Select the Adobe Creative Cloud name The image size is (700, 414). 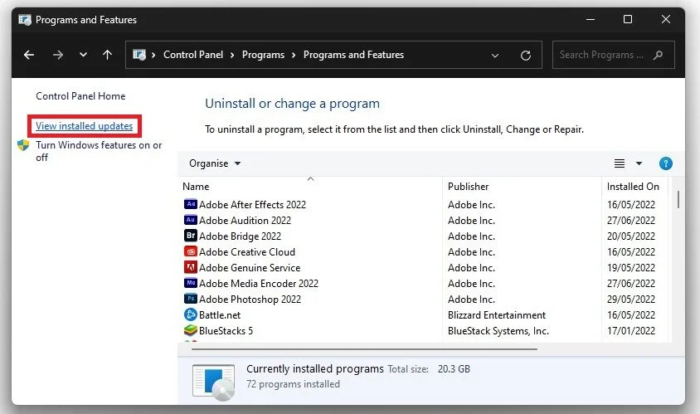pyautogui.click(x=247, y=252)
